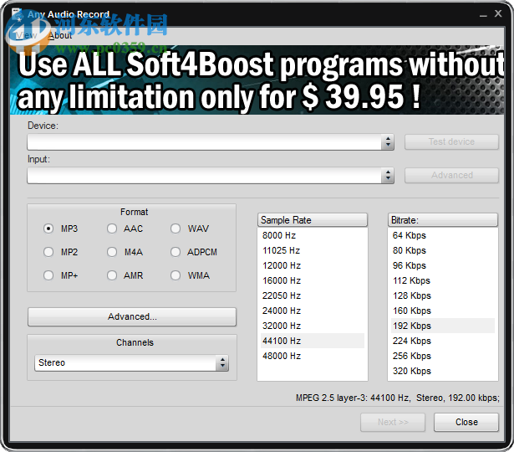Select 320 Kbps bitrate
The image size is (514, 452).
443,371
